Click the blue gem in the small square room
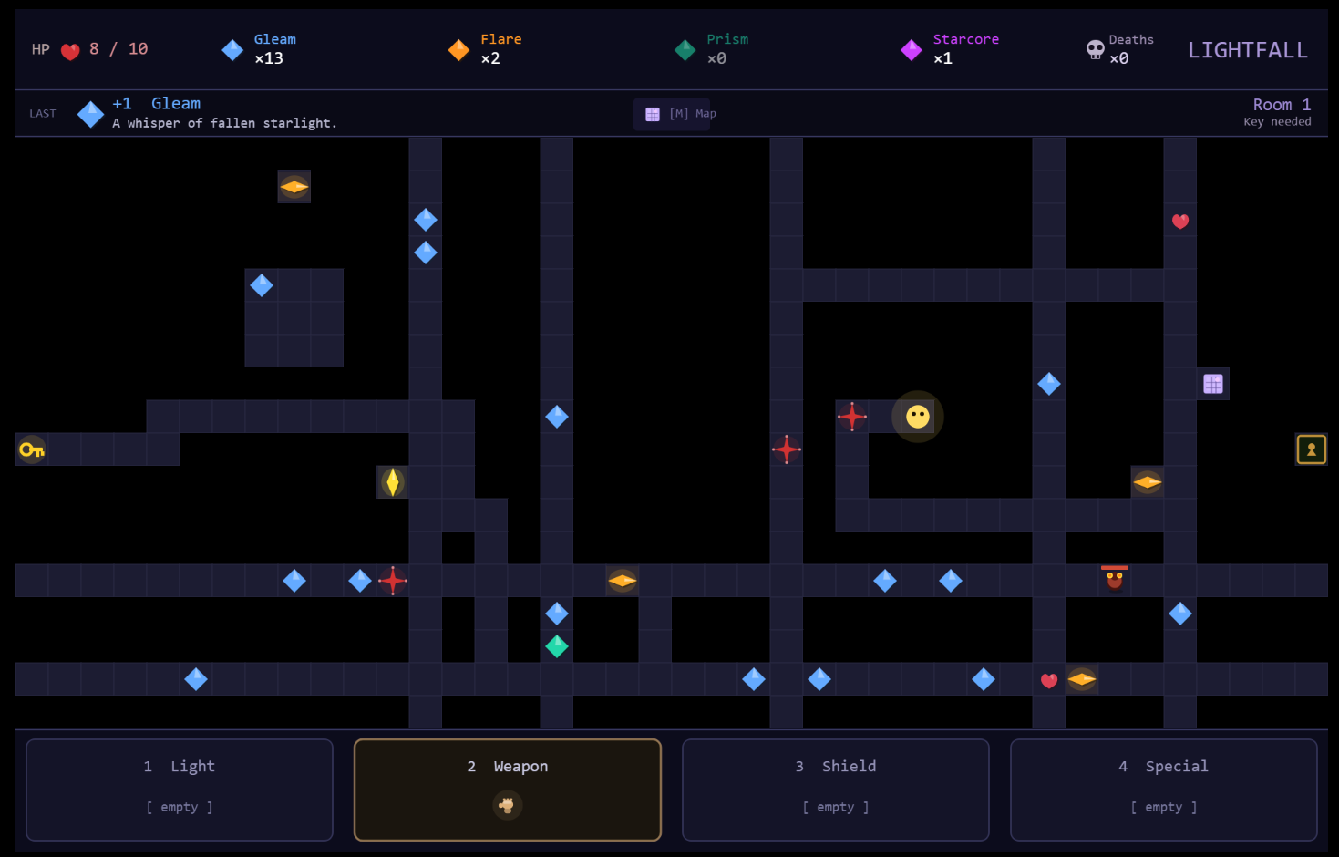 click(x=262, y=285)
